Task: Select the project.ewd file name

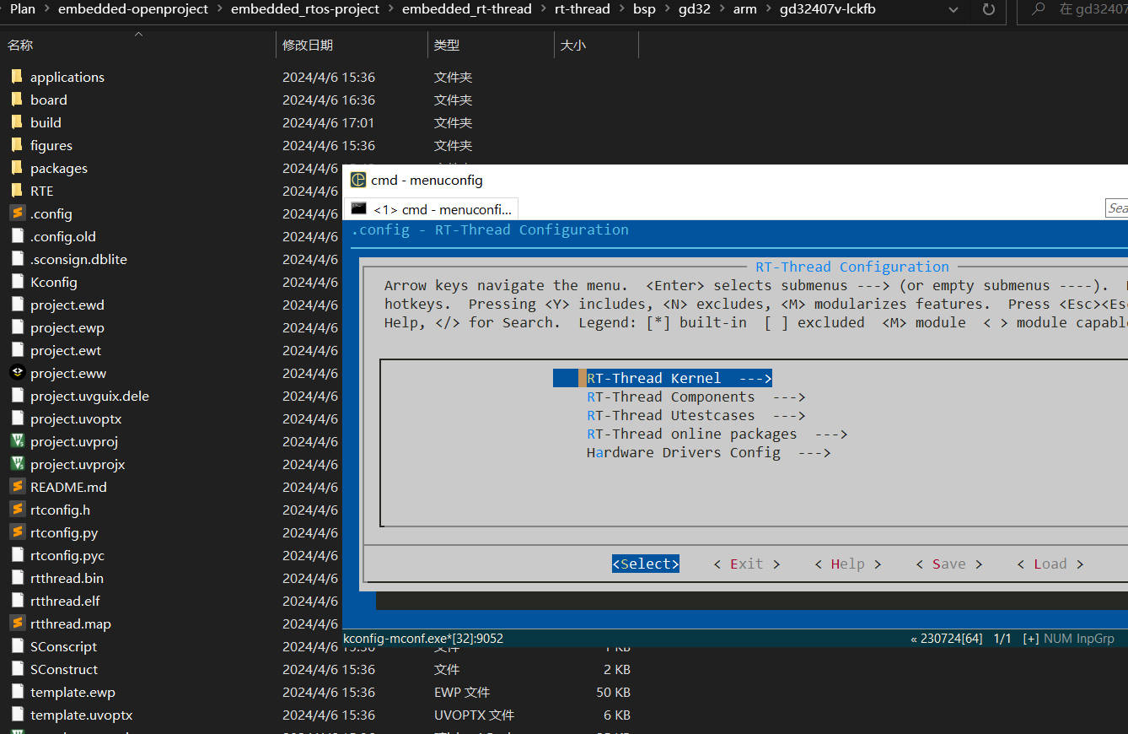Action: pos(67,305)
